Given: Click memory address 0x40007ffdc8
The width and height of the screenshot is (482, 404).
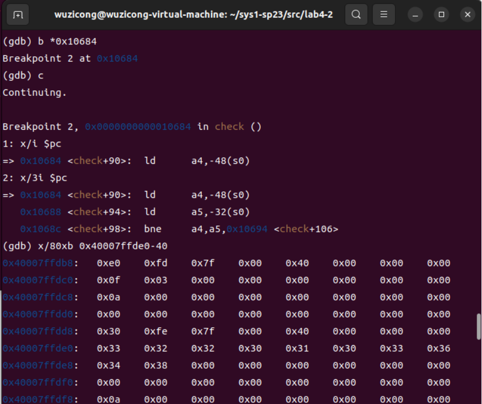Looking at the screenshot, I should click(x=38, y=297).
